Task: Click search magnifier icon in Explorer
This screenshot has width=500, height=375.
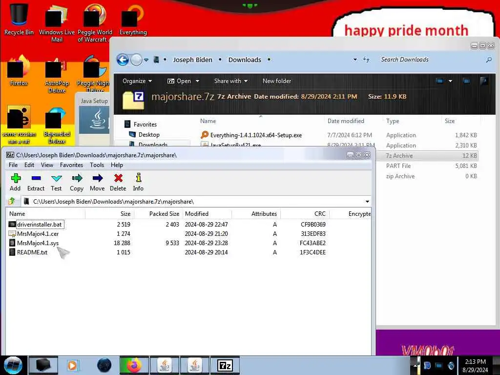Action: [489, 60]
